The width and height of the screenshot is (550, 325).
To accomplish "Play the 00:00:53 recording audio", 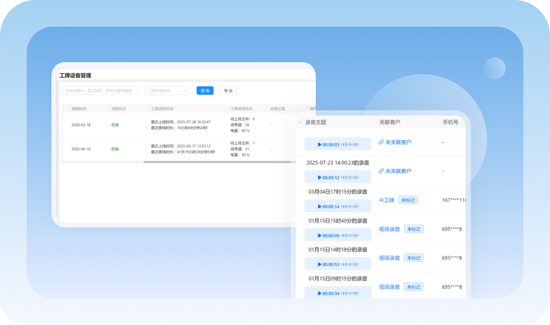I will 320,264.
